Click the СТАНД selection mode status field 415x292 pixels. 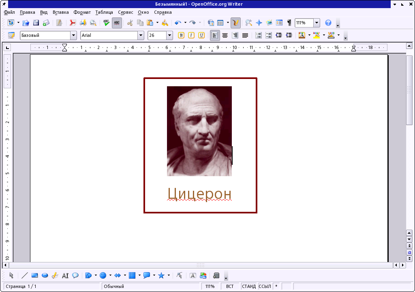[x=249, y=286]
